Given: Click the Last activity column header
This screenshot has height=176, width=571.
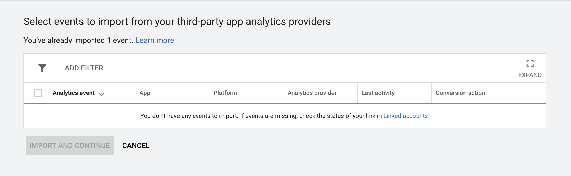Looking at the screenshot, I should [x=378, y=93].
